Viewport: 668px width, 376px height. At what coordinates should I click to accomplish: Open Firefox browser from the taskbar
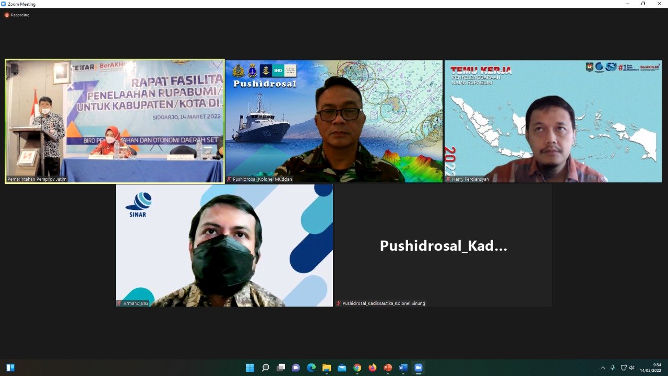(372, 368)
